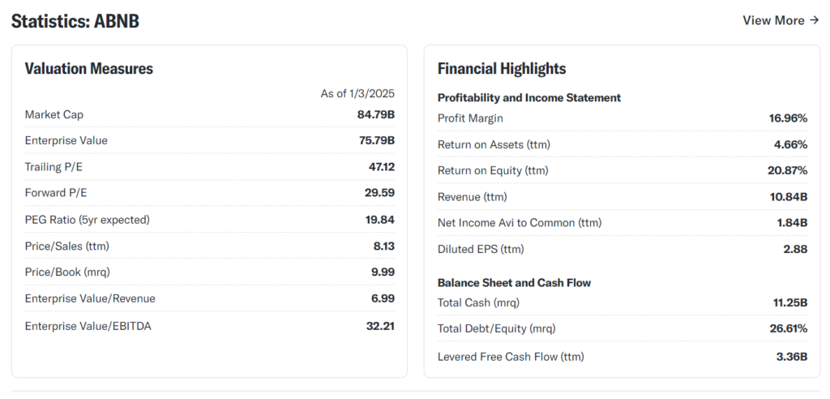Image resolution: width=830 pixels, height=399 pixels.
Task: Click the Total Debt/Equity (mrq) label
Action: coord(497,329)
